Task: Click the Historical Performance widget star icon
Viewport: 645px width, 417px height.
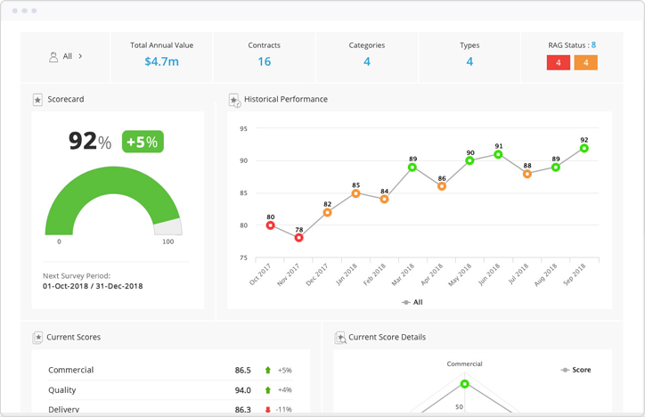Action: tap(234, 100)
